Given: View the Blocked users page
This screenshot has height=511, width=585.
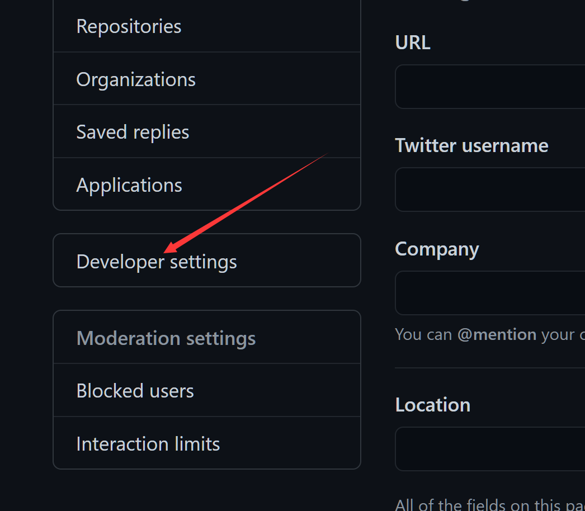Looking at the screenshot, I should point(135,391).
